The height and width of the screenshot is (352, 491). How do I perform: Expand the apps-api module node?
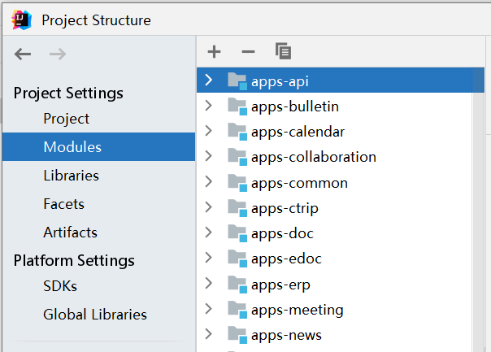209,80
